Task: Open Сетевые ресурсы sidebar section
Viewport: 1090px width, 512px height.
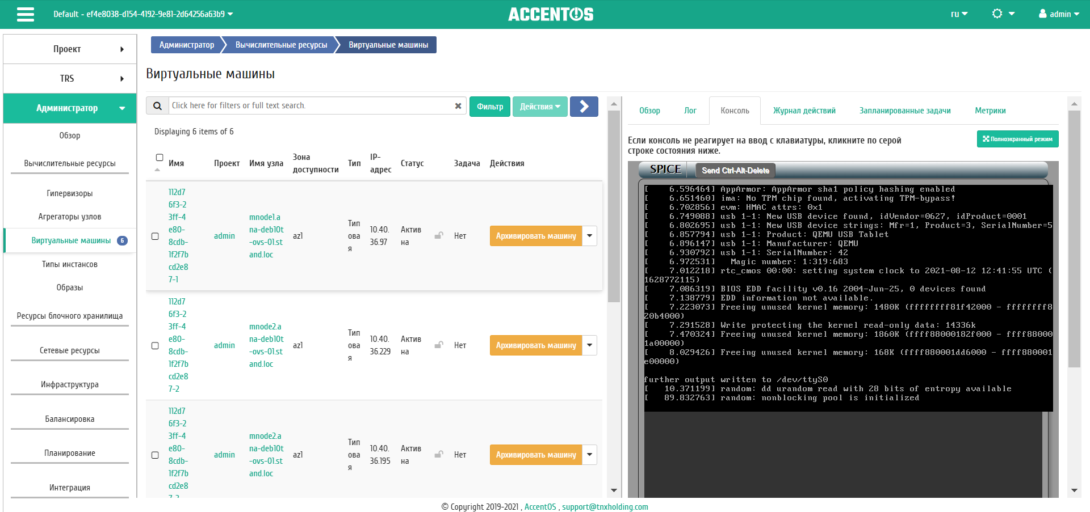Action: [70, 350]
